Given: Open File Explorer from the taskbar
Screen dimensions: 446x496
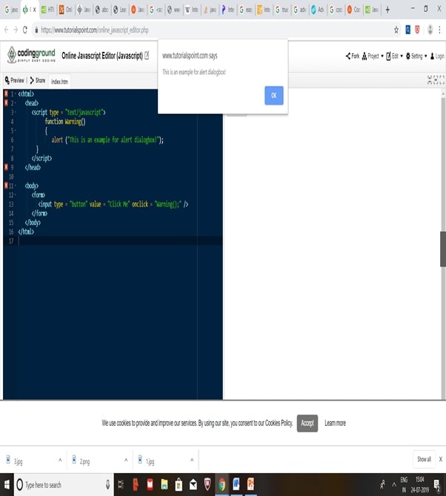Looking at the screenshot, I should (164, 484).
